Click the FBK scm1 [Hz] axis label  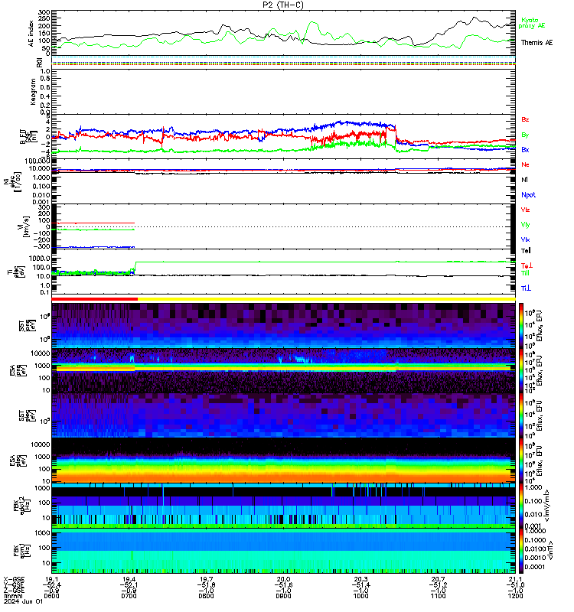point(23,551)
